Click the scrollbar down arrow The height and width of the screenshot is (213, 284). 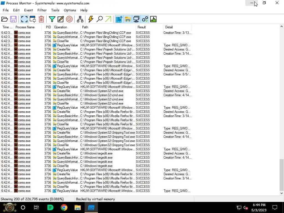click(282, 193)
